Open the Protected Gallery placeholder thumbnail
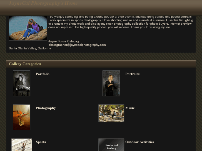 point(111,145)
